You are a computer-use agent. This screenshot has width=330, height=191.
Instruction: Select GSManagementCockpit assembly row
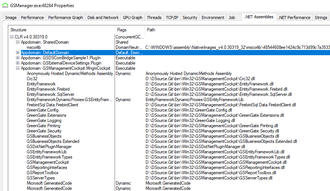48,162
